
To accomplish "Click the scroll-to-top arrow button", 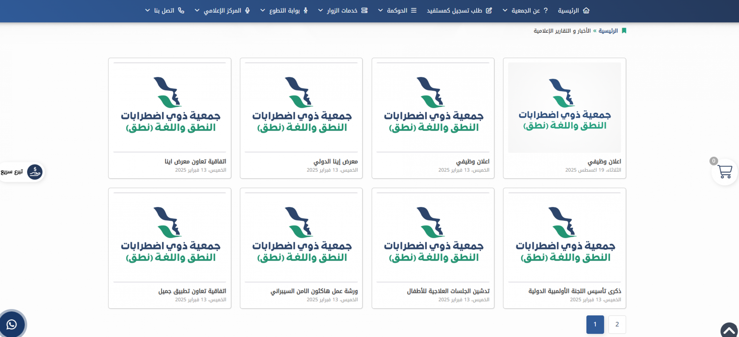I will coord(729,331).
